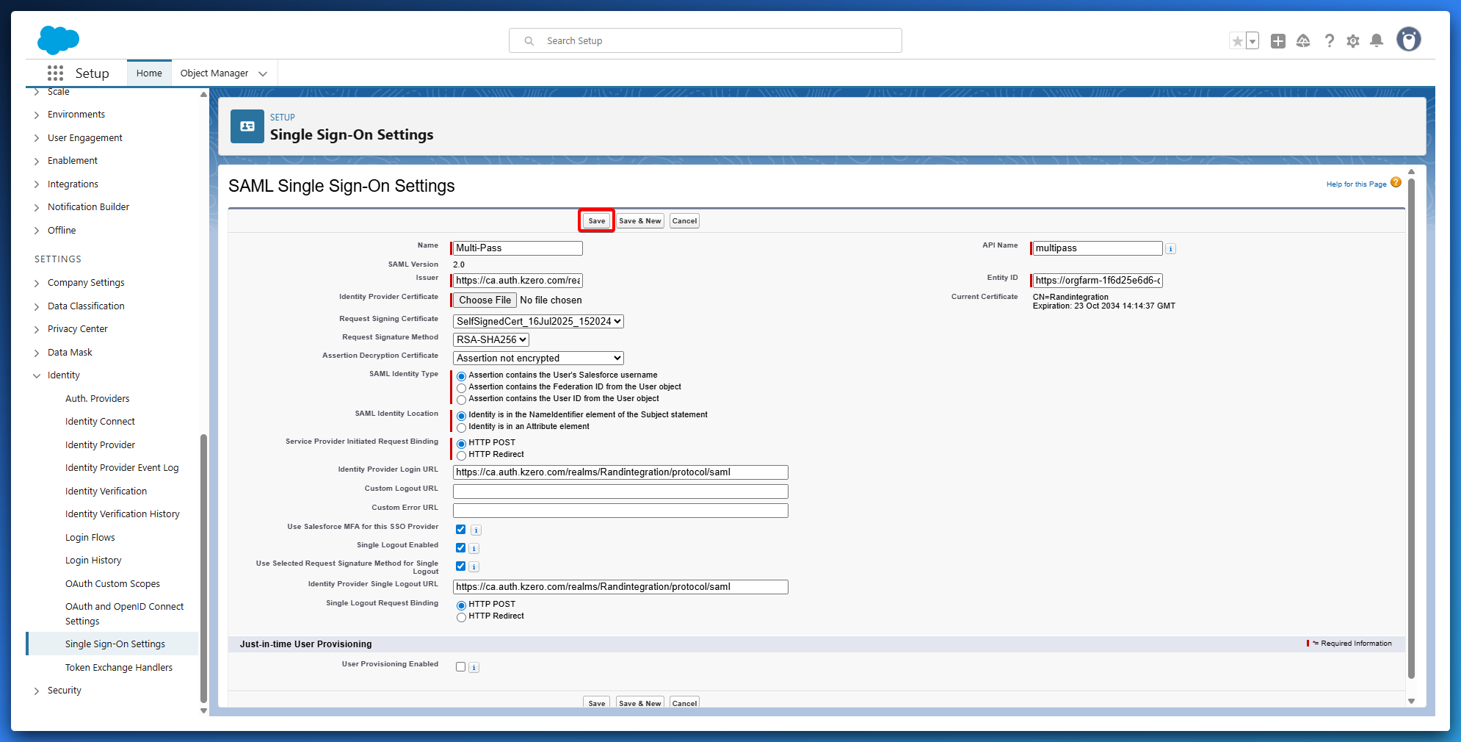Click the top Cancel button

[x=684, y=220]
